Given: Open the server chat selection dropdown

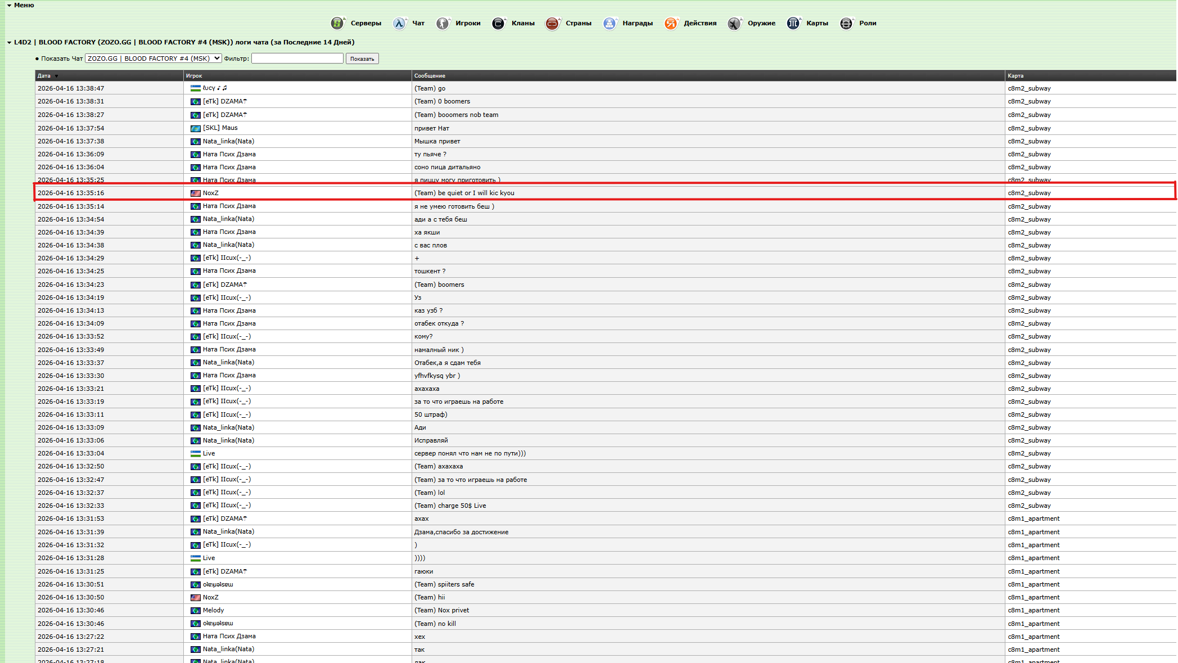Looking at the screenshot, I should click(x=153, y=58).
